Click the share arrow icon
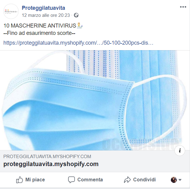Image resolution: width=190 pixels, height=189 pixels. coord(127,180)
